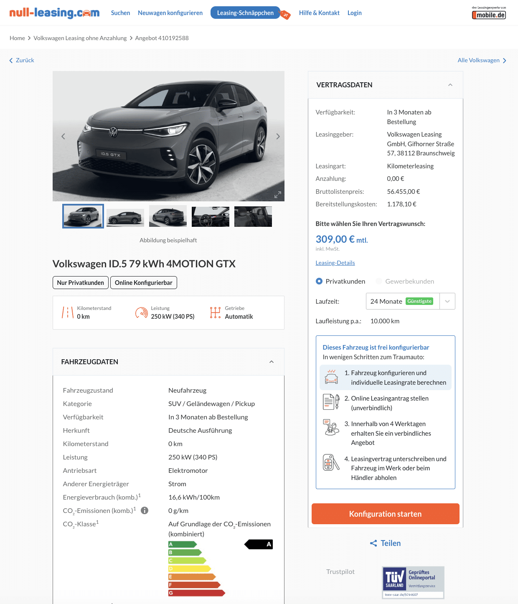This screenshot has height=604, width=518.
Task: Click the car key icon in step 4
Action: (331, 462)
